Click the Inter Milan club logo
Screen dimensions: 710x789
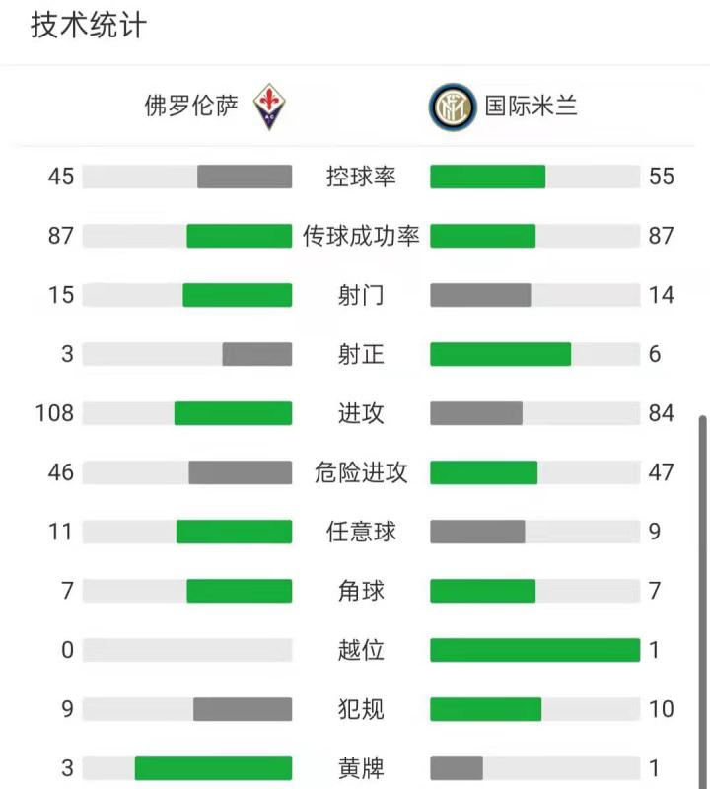453,108
